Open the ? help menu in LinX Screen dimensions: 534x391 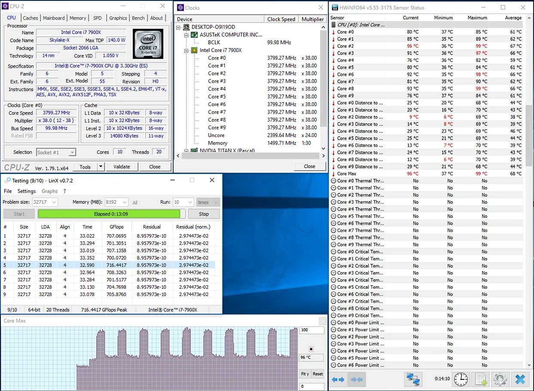click(x=64, y=191)
